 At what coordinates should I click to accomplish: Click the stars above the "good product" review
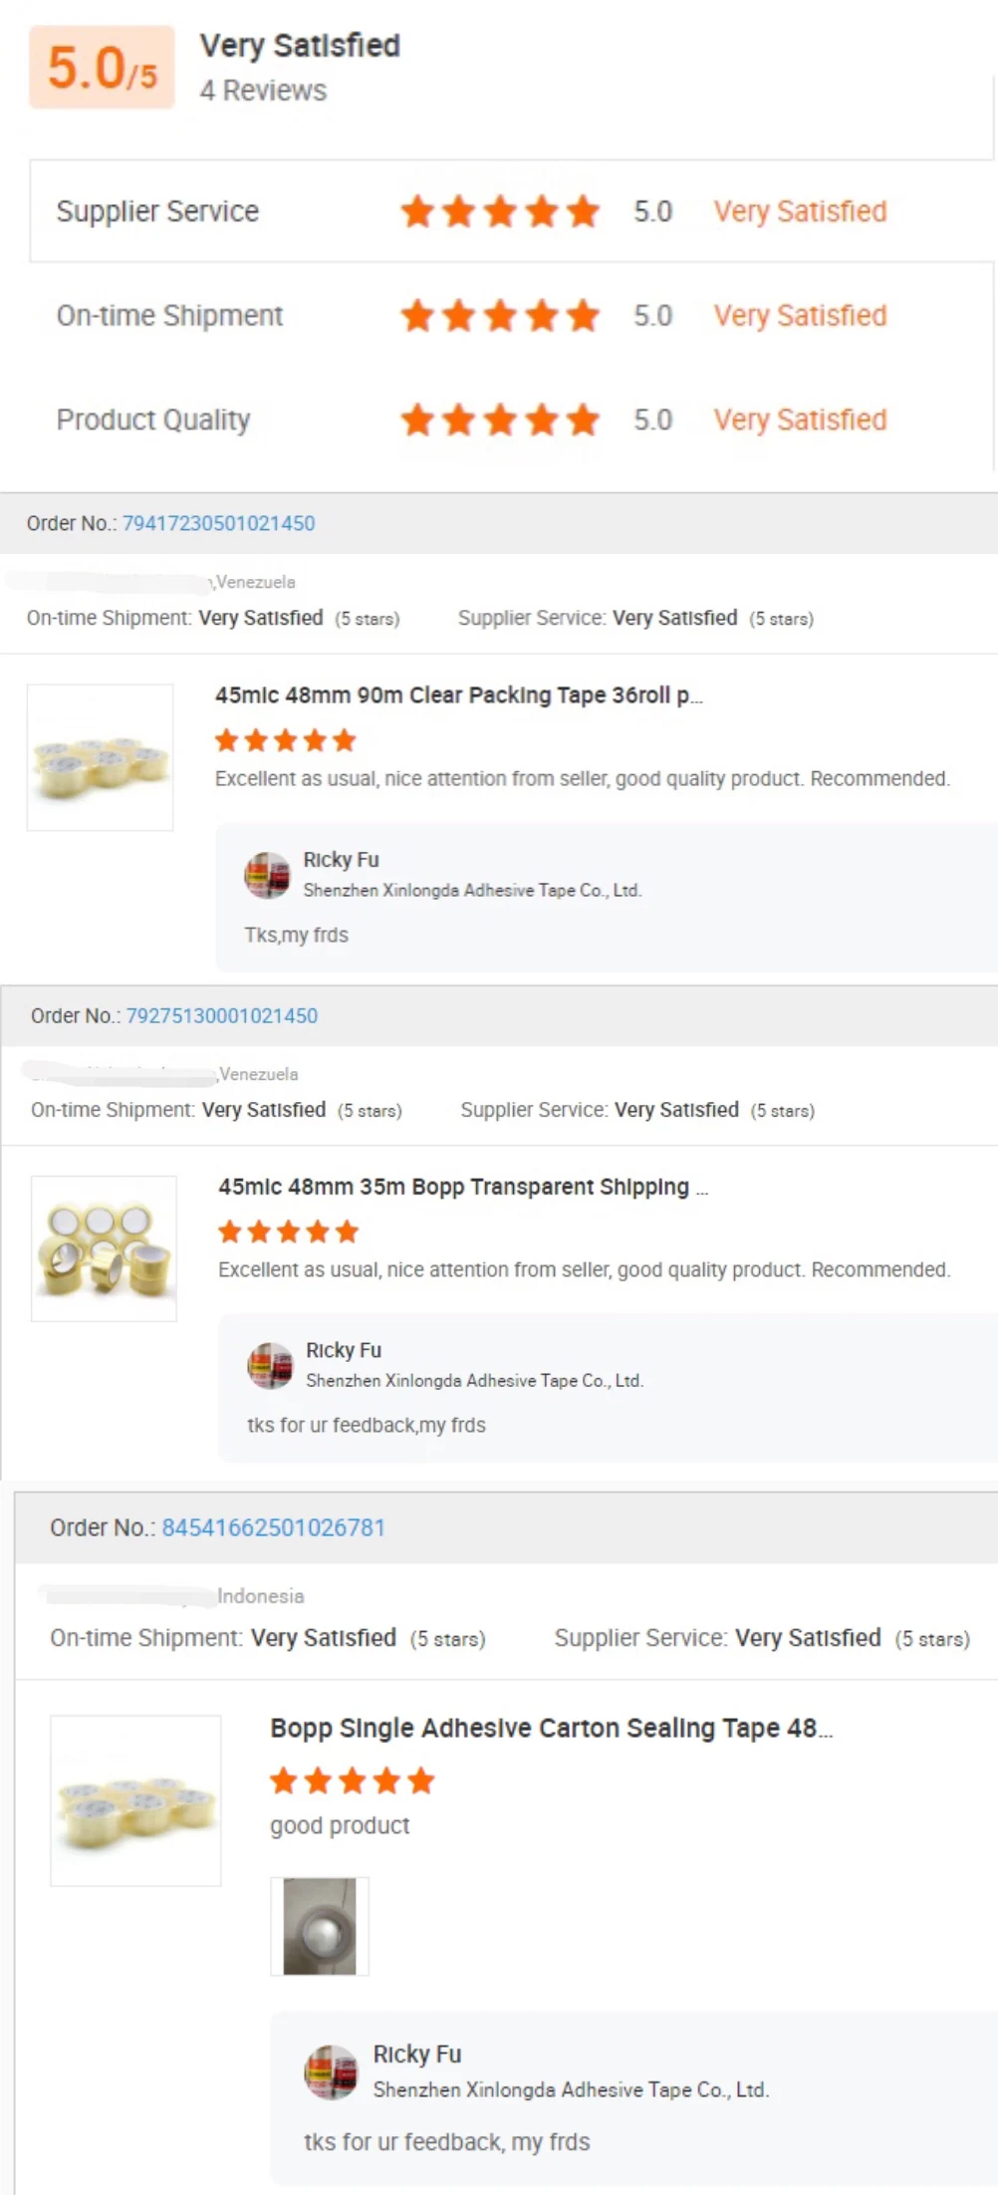[353, 1781]
